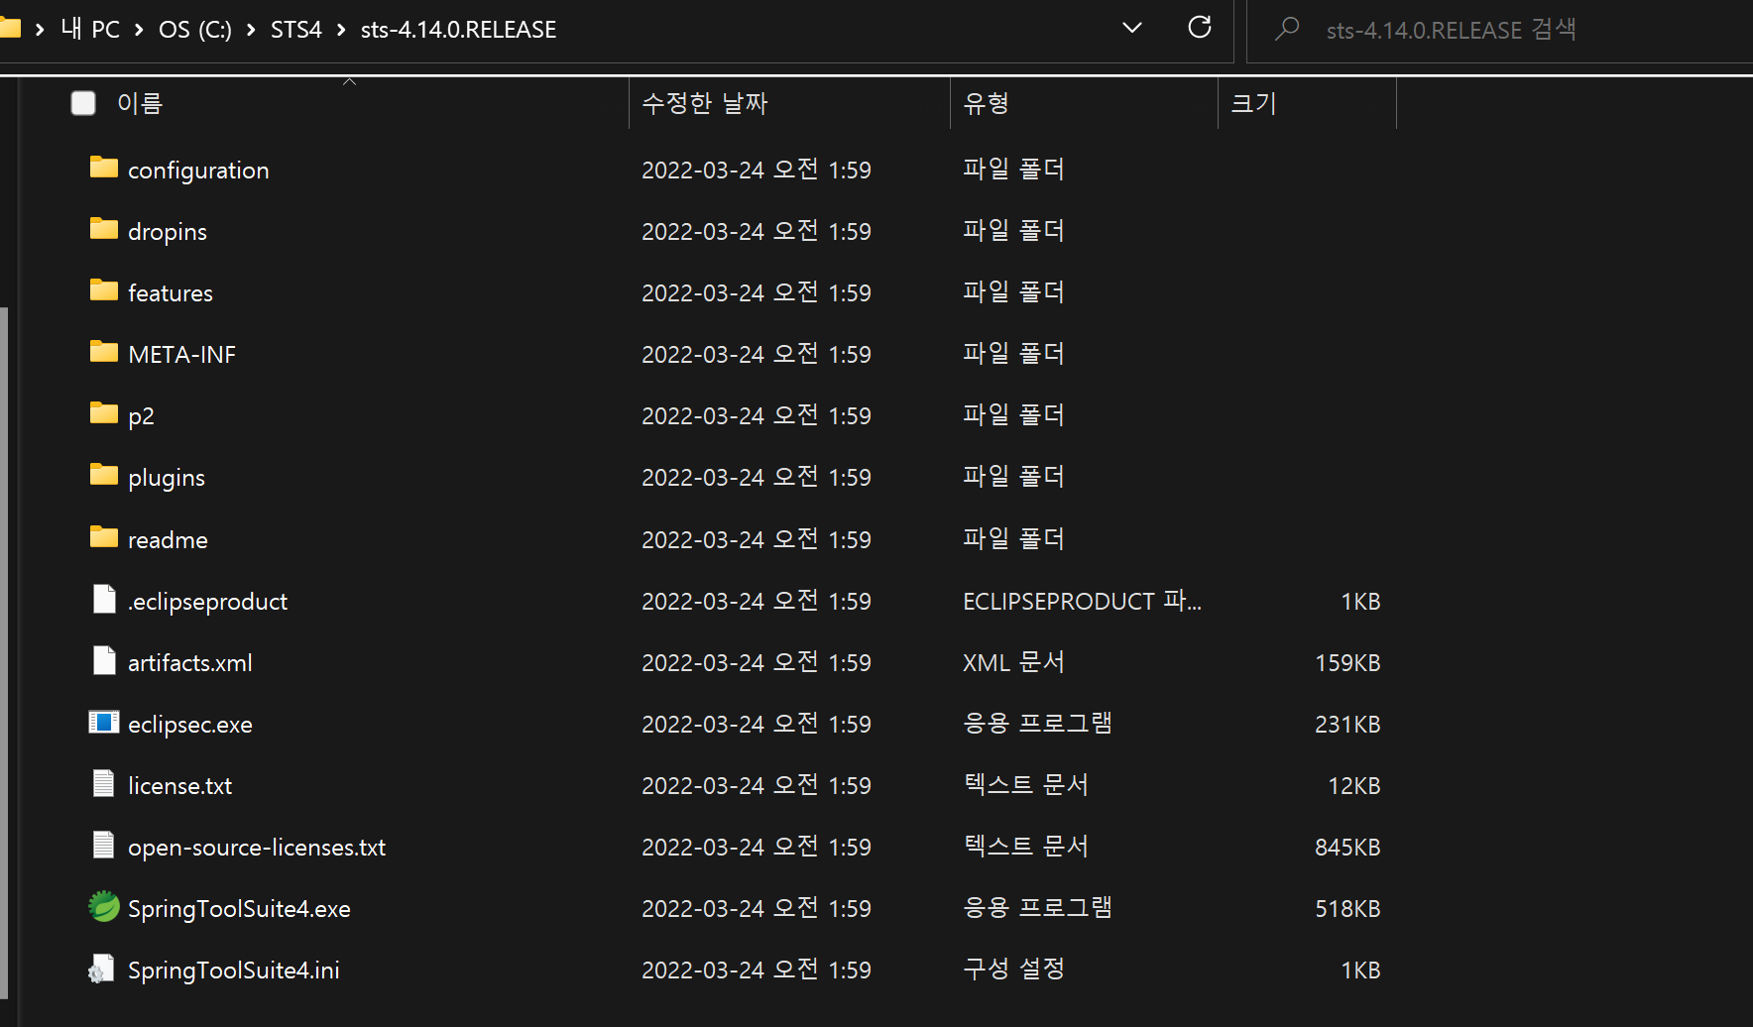
Task: Click the META-INF folder icon
Action: click(103, 352)
